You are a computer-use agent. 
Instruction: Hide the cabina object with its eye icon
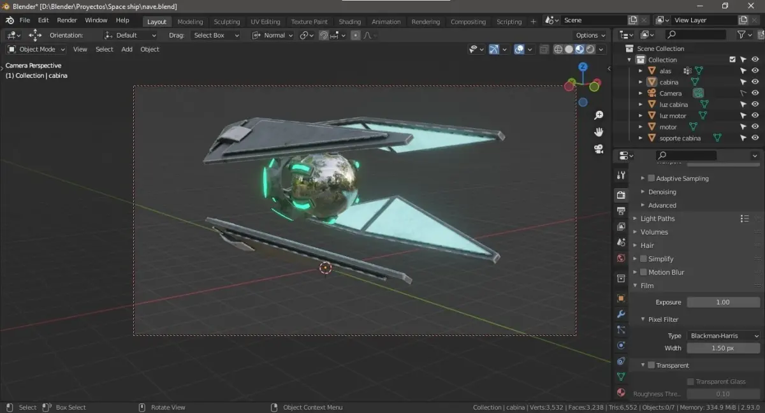click(755, 82)
